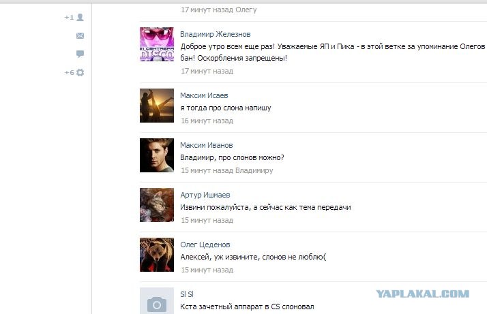
Task: Open Артур Ишмаев name link
Action: pyautogui.click(x=205, y=195)
